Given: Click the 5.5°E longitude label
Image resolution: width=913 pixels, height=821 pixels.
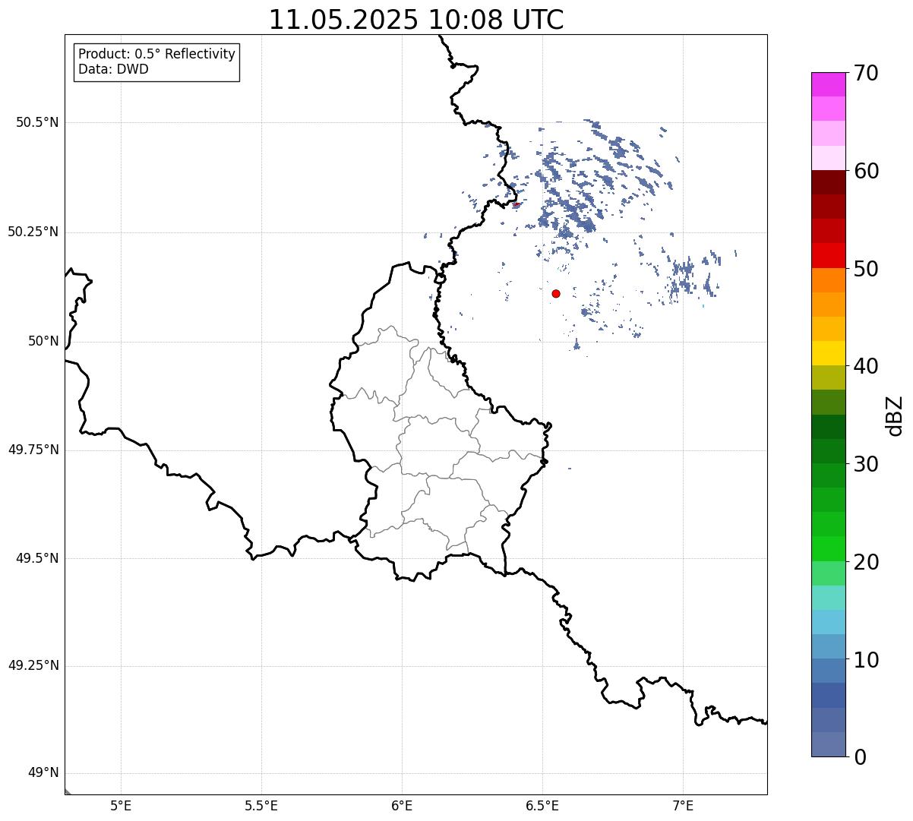Looking at the screenshot, I should (x=261, y=806).
